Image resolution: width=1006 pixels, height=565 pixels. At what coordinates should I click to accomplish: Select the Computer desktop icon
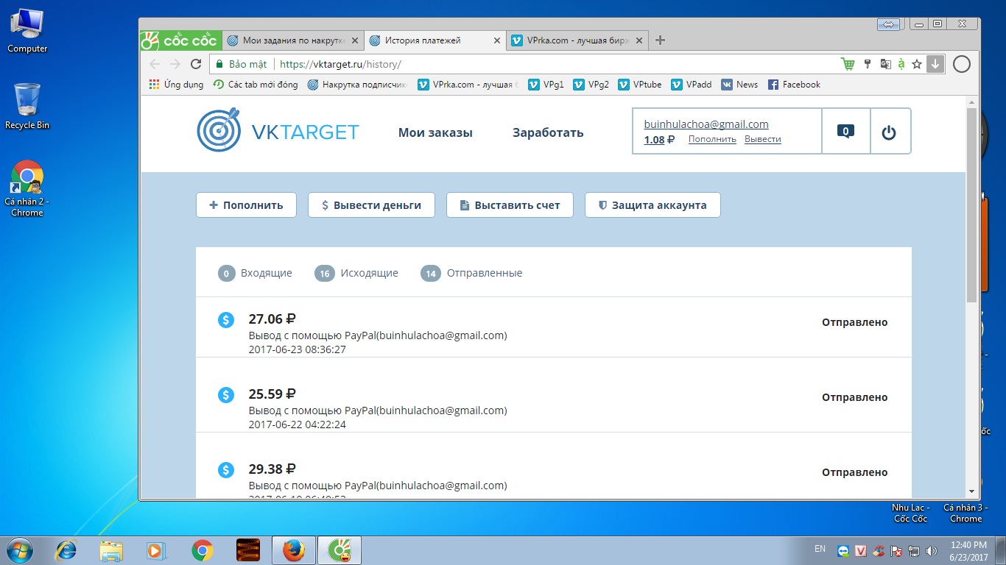[27, 30]
